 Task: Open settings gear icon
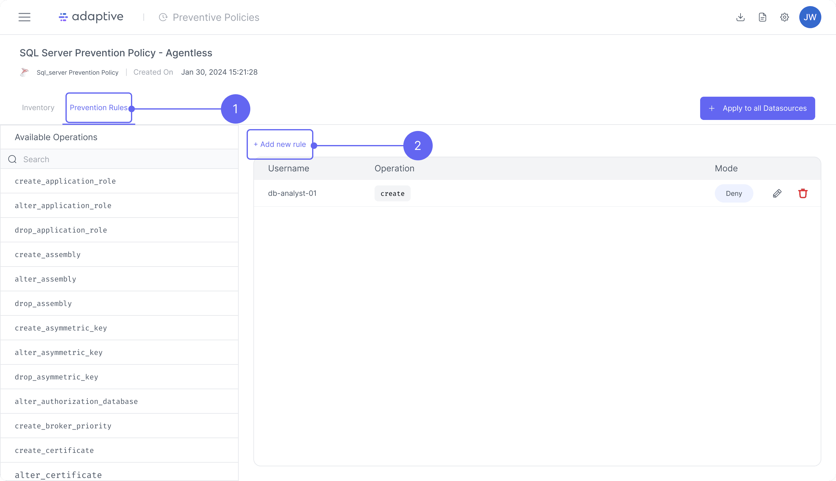click(785, 17)
